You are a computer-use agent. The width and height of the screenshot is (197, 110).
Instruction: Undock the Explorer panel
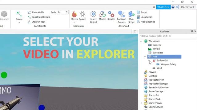pyautogui.click(x=192, y=31)
